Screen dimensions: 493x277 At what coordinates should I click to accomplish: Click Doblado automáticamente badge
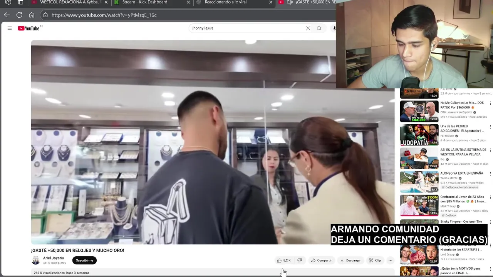[459, 187]
